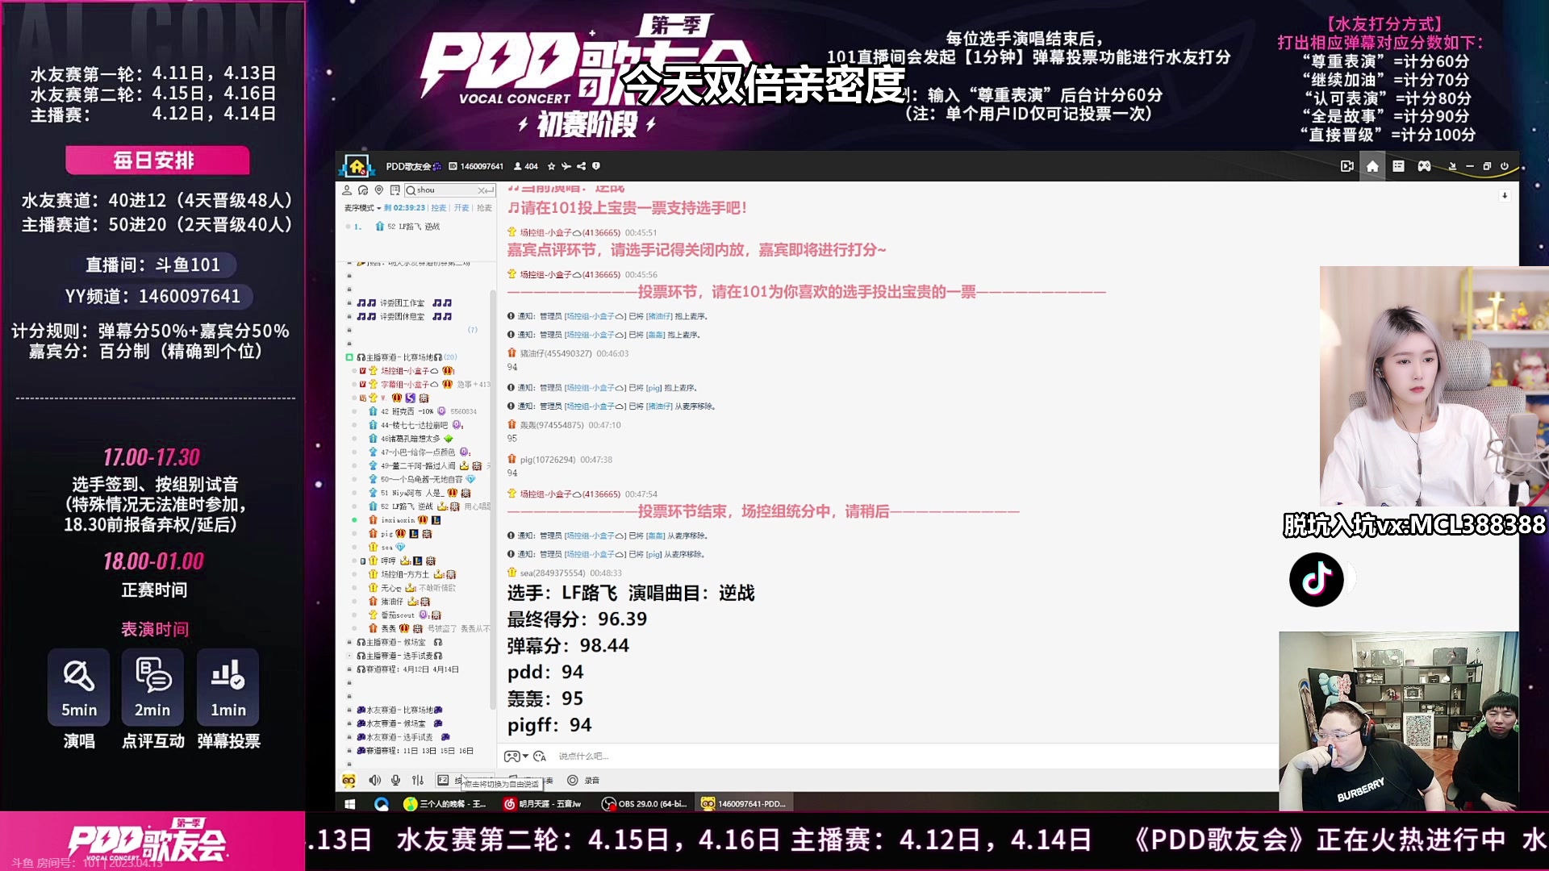The height and width of the screenshot is (871, 1549).
Task: Click the share icon in channel header
Action: (581, 166)
